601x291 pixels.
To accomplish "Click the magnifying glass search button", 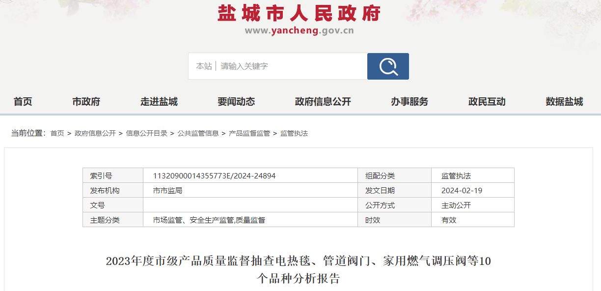I will 388,66.
